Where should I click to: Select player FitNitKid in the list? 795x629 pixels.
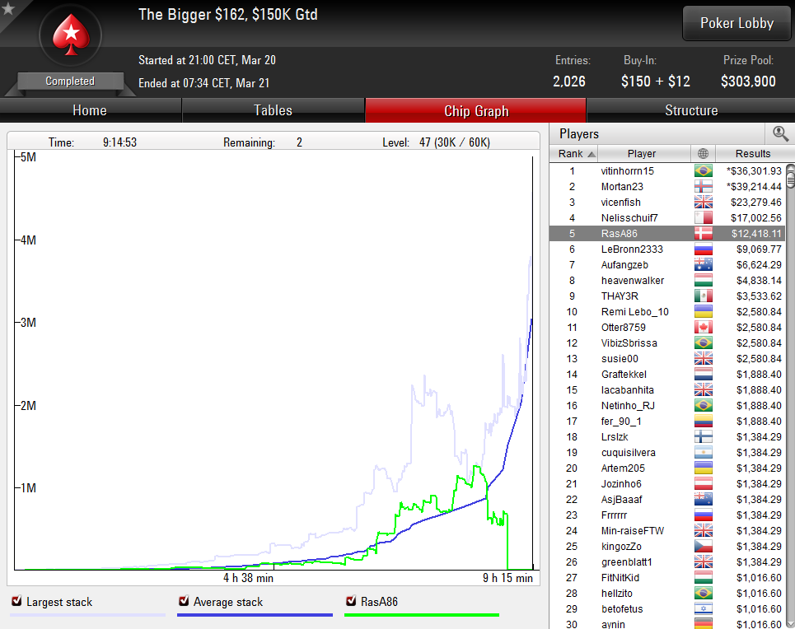[620, 578]
